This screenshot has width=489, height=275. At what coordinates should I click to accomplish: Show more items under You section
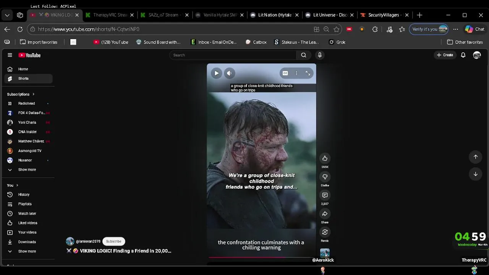pyautogui.click(x=28, y=251)
